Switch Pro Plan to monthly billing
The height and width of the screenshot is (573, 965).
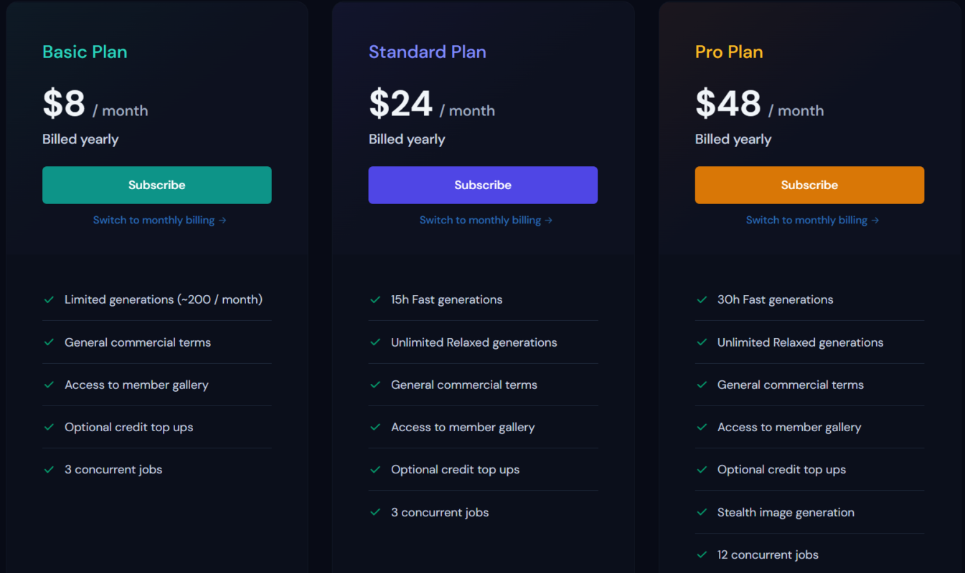tap(812, 220)
